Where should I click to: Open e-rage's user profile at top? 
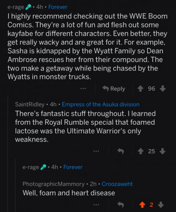click(16, 7)
